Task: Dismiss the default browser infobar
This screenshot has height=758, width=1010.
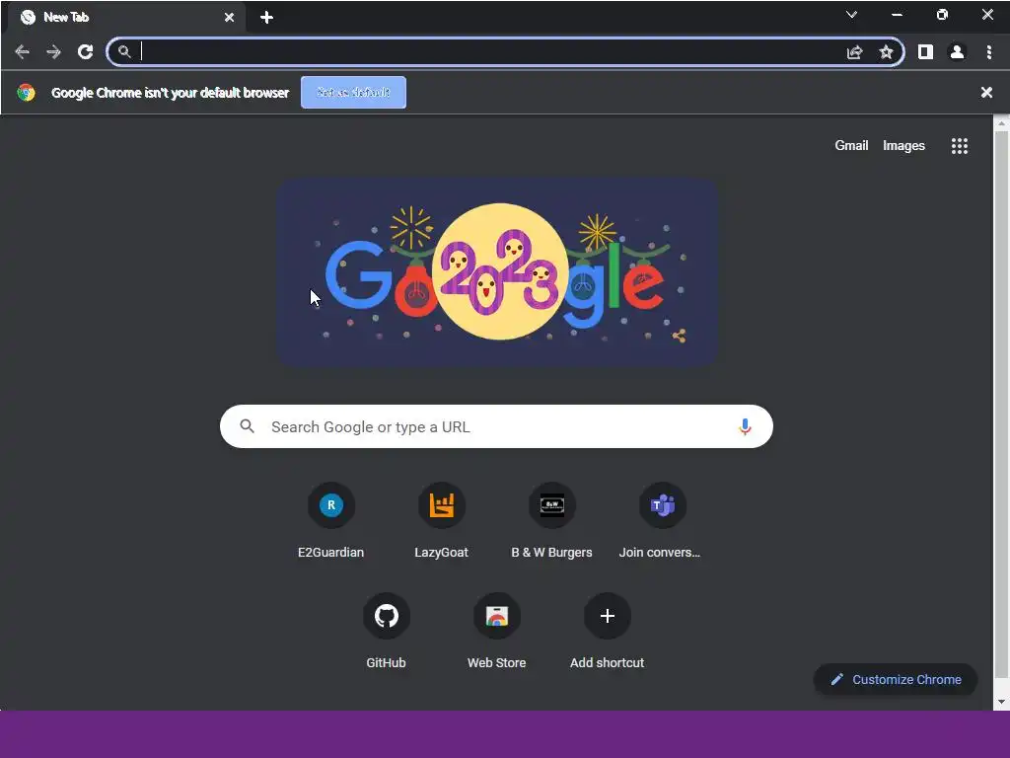Action: coord(986,92)
